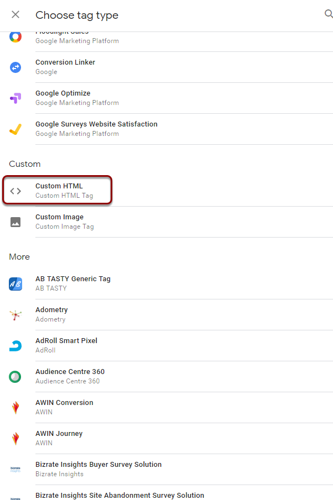Click the Custom HTML code brackets icon
Image resolution: width=333 pixels, height=500 pixels.
coord(15,191)
